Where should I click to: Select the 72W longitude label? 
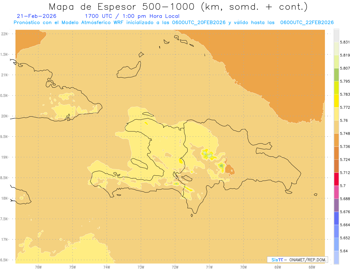click(x=175, y=267)
